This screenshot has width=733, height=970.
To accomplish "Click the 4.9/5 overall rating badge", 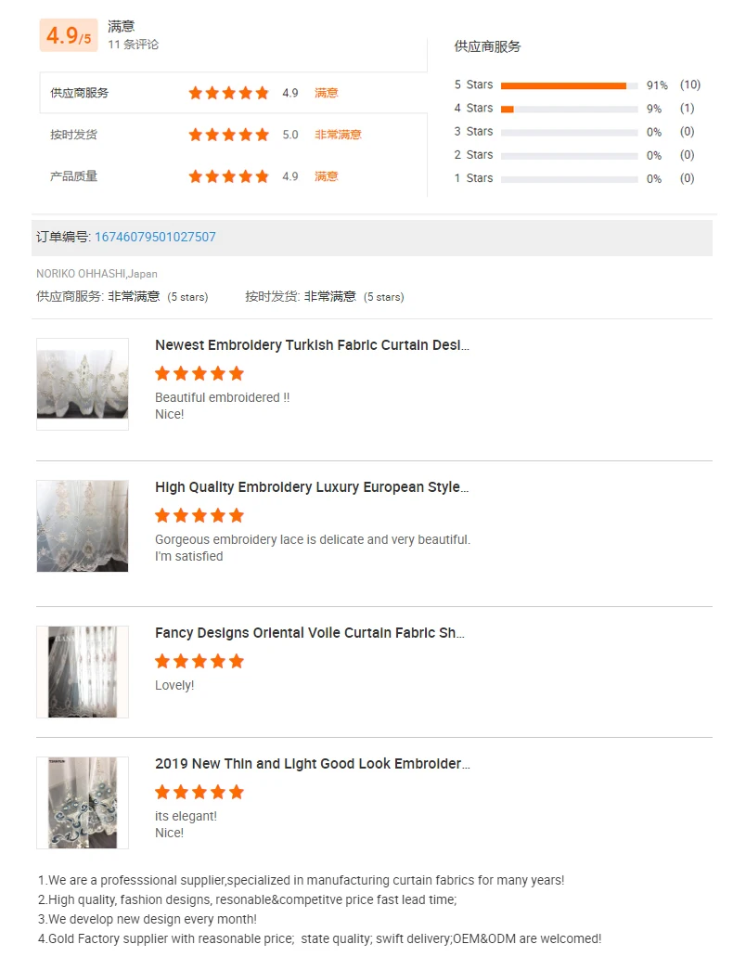I will [69, 36].
